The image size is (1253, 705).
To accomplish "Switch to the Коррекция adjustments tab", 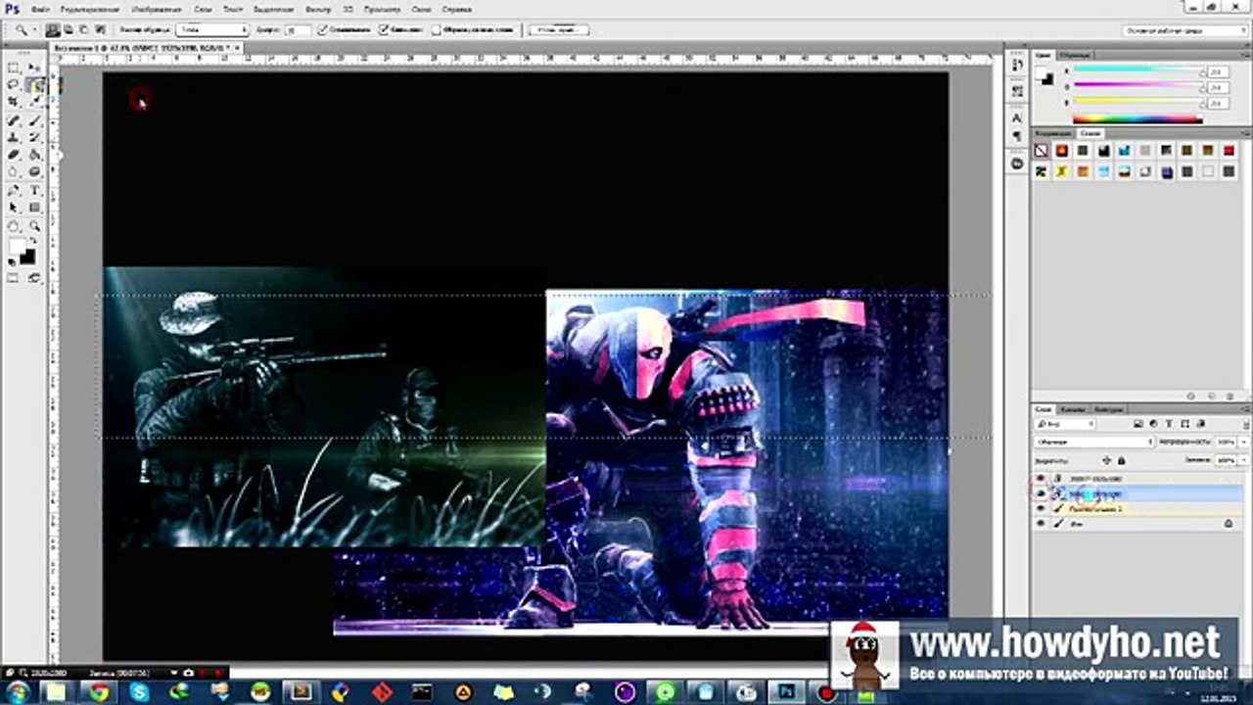I will click(x=1053, y=133).
